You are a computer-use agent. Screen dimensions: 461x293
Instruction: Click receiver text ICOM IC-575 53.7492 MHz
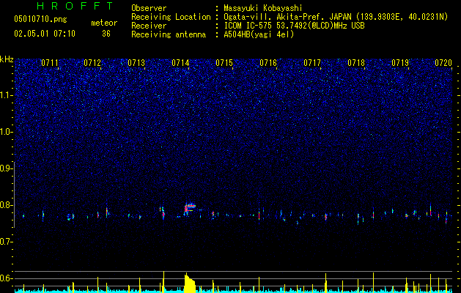(x=294, y=26)
